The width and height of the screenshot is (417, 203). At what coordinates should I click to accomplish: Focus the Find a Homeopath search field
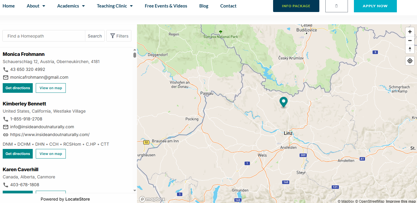coord(44,36)
